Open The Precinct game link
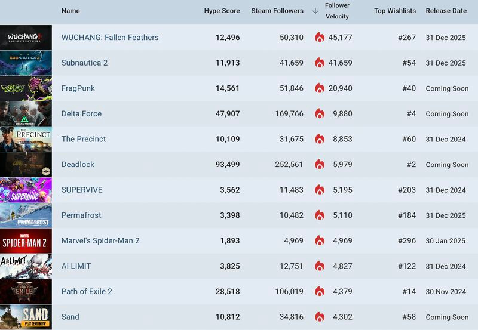This screenshot has height=330, width=478. [x=84, y=139]
